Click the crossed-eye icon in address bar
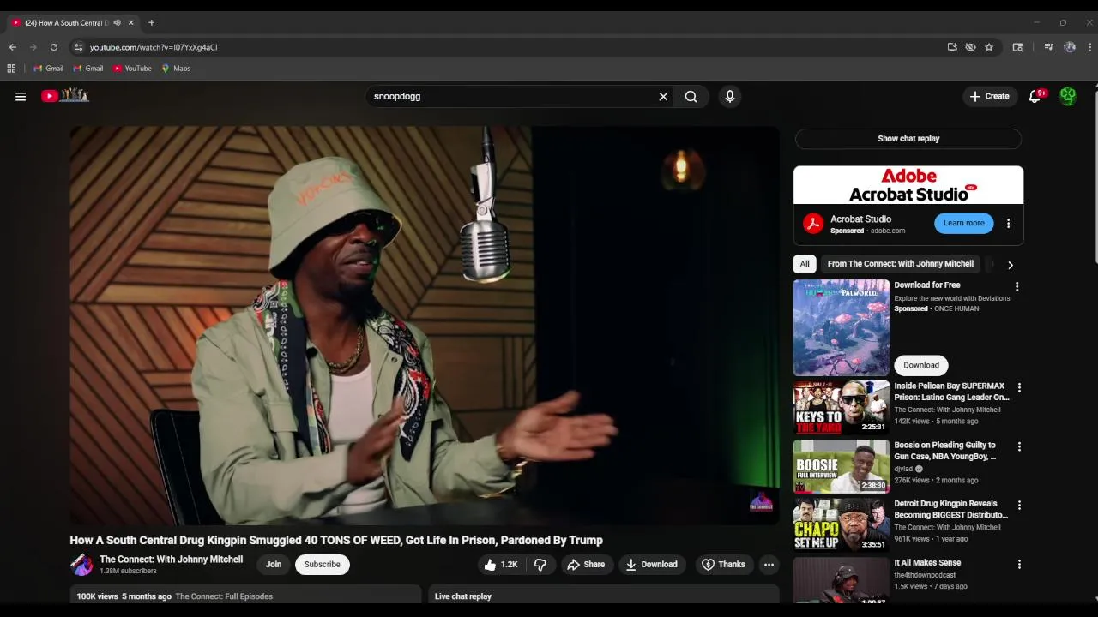This screenshot has height=617, width=1098. 970,47
